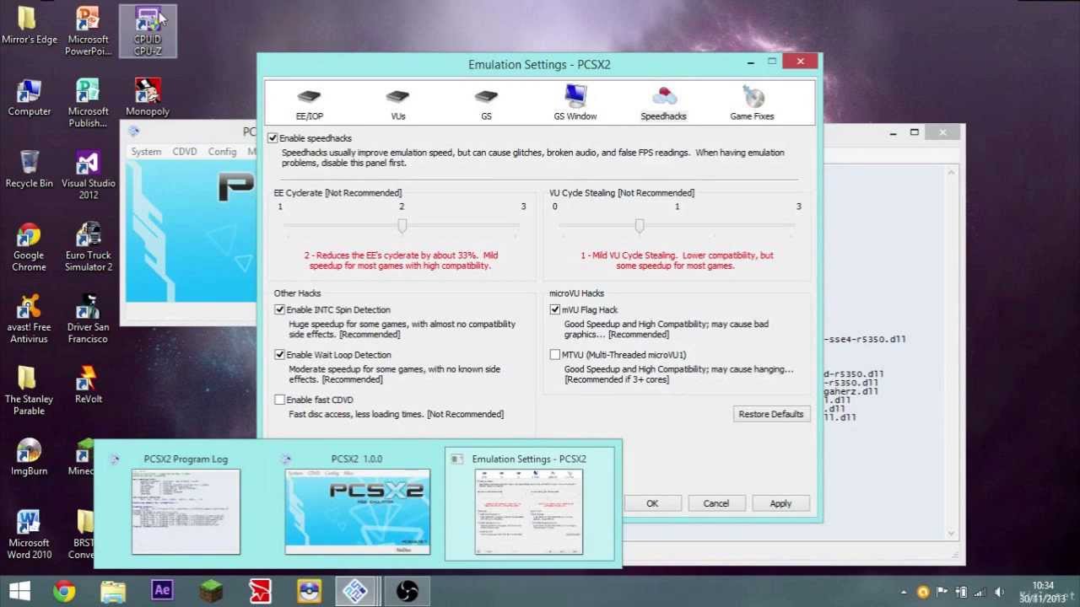Viewport: 1080px width, 607px height.
Task: Enable MTVU multi-threaded microVU
Action: tap(554, 355)
